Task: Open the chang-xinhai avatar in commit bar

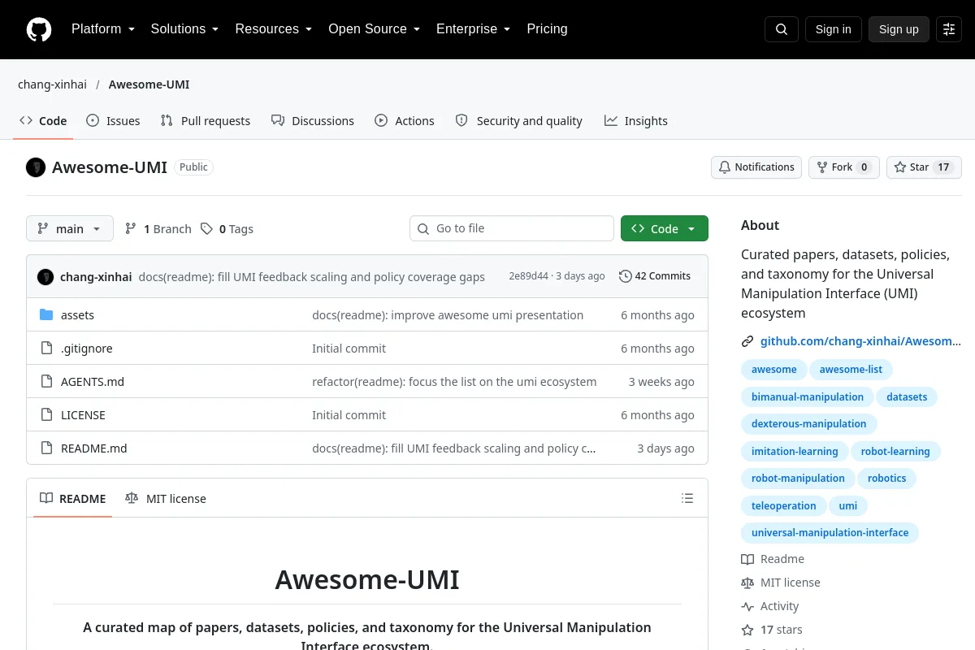Action: [x=45, y=277]
